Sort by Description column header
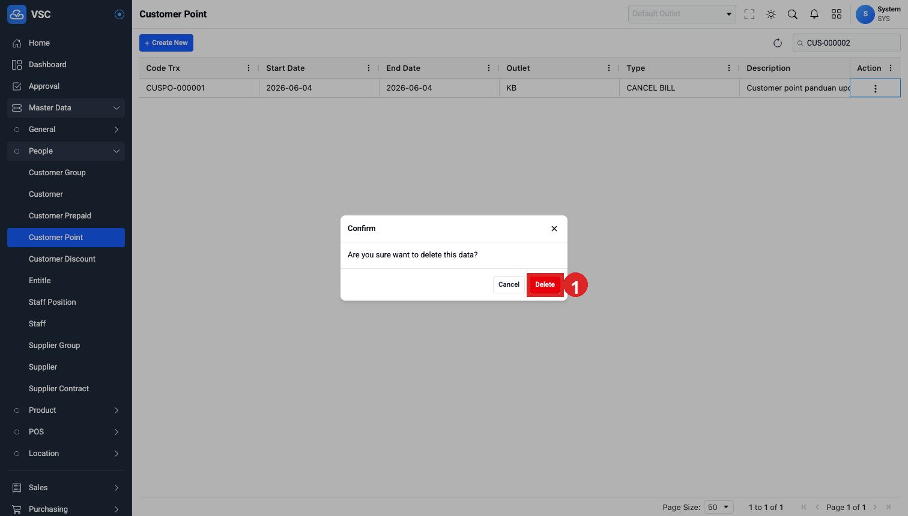Image resolution: width=908 pixels, height=516 pixels. coord(768,68)
